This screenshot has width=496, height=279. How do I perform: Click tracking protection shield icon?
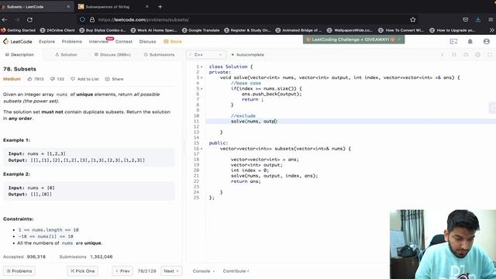(82, 19)
